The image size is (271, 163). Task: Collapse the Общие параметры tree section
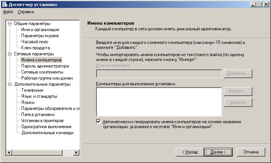tap(10, 24)
